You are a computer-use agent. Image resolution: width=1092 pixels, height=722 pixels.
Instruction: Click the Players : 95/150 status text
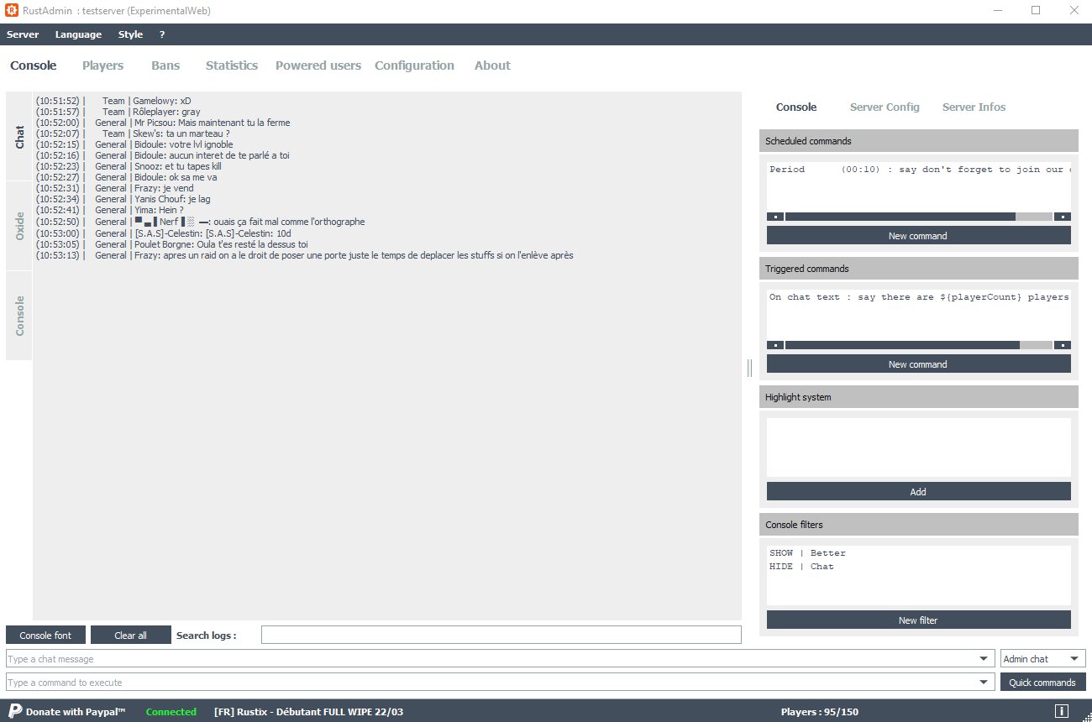click(x=820, y=712)
